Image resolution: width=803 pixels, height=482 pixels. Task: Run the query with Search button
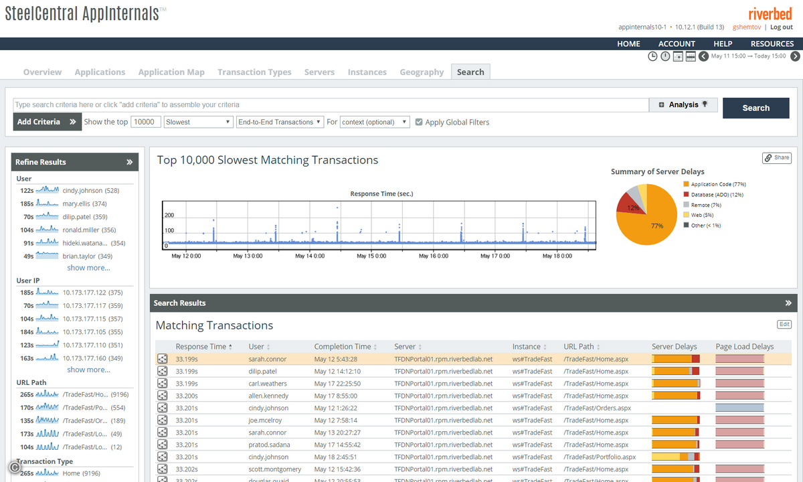(756, 108)
